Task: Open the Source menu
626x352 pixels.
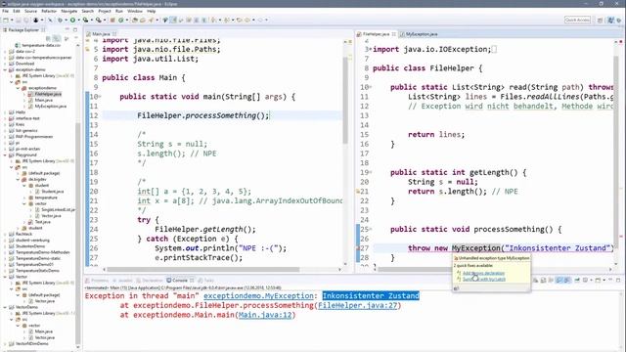Action: tap(30, 11)
